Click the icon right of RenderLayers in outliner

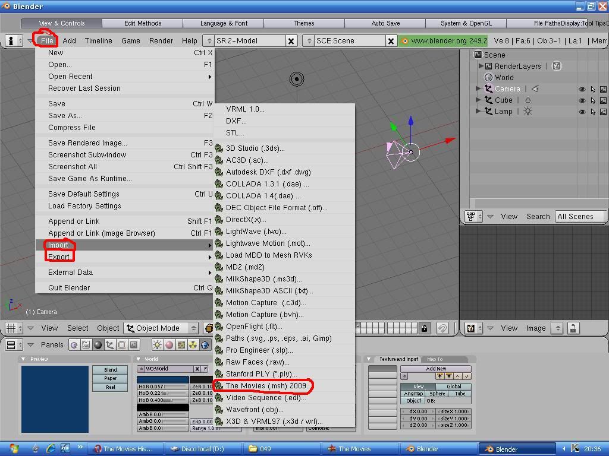point(557,66)
